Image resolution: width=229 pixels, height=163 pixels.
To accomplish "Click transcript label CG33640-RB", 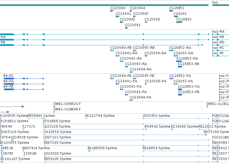I will 121,48.
